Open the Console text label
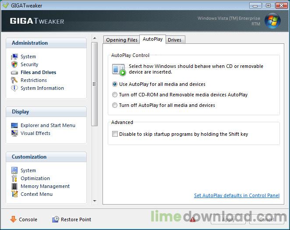Screen dimensions: 290x230 pos(28,219)
